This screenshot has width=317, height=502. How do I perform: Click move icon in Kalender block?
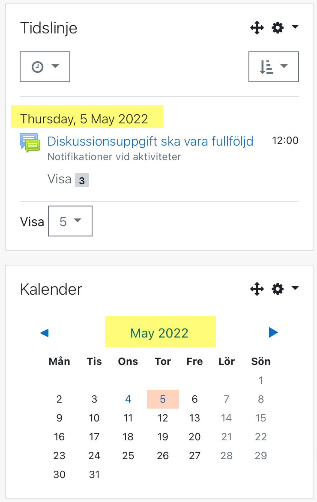257,289
